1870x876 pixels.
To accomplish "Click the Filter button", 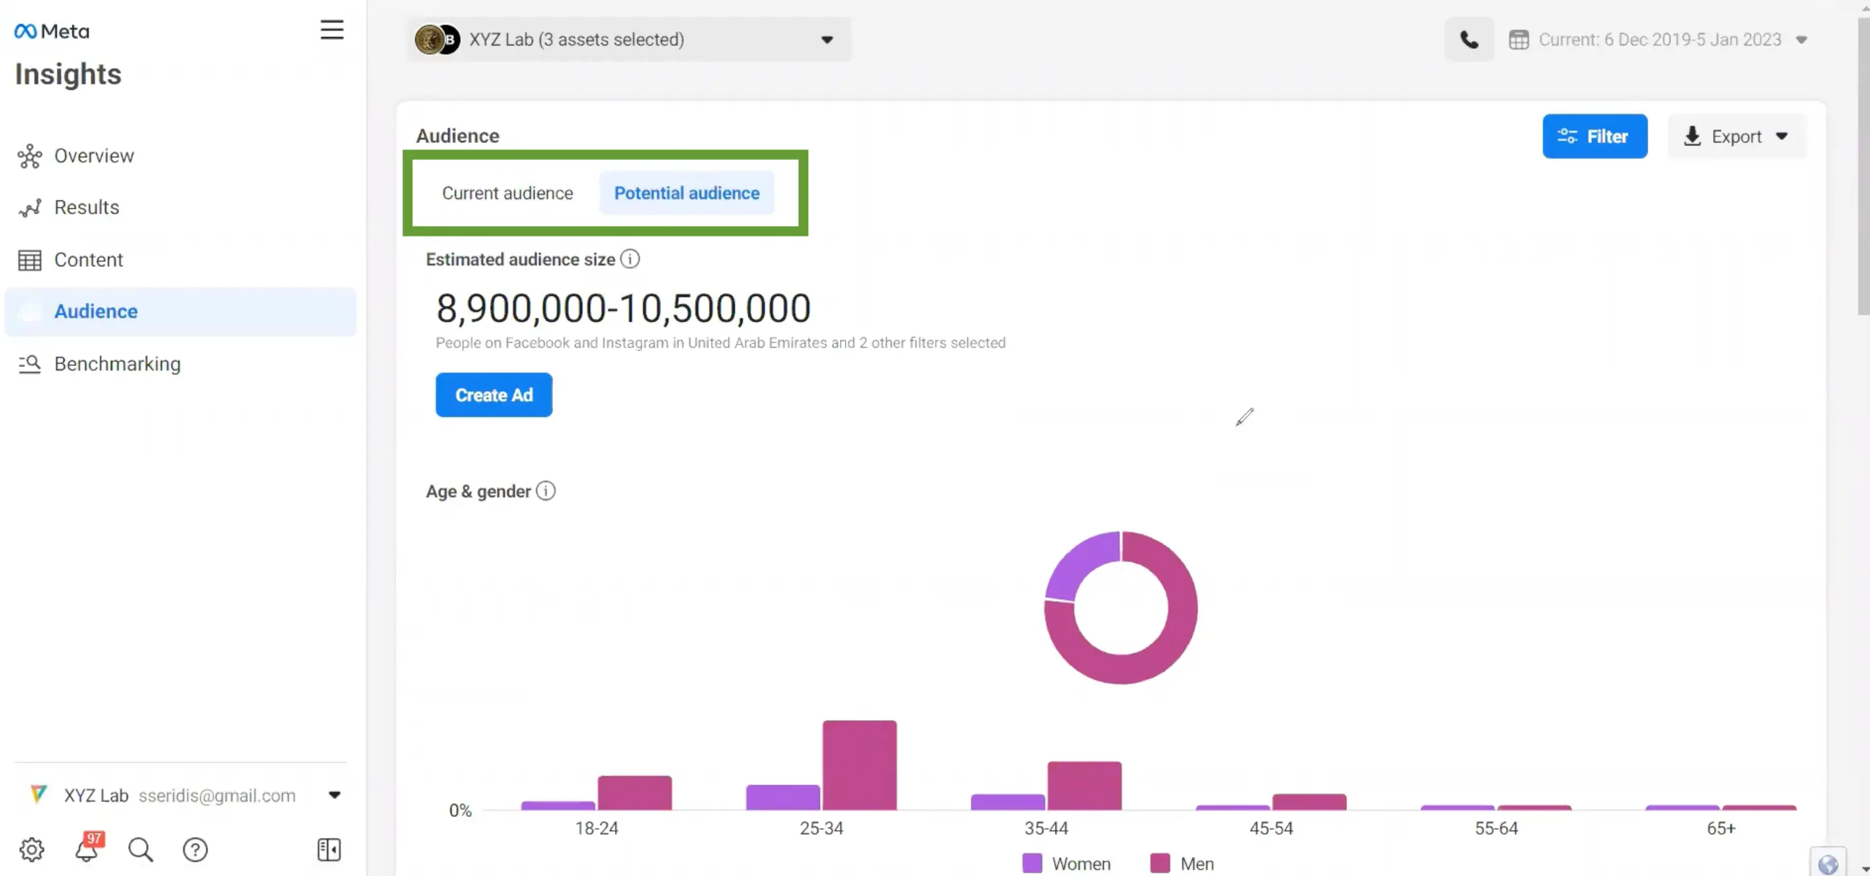I will pyautogui.click(x=1594, y=135).
